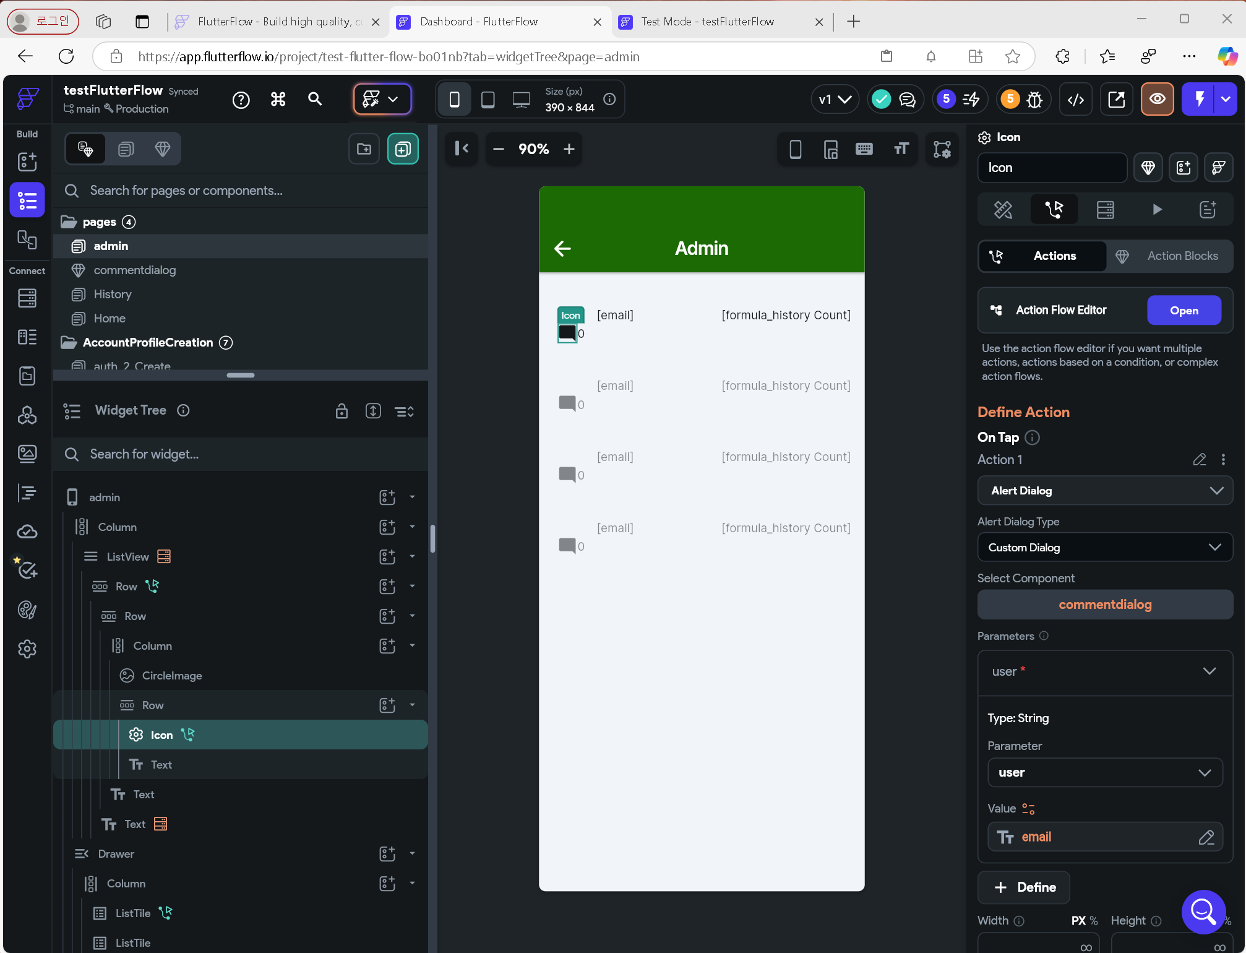Toggle the Widget Tree lock icon
Viewport: 1246px width, 953px height.
pos(342,411)
